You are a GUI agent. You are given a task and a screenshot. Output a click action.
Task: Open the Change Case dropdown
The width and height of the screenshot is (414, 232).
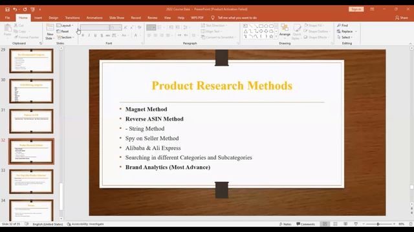point(124,35)
